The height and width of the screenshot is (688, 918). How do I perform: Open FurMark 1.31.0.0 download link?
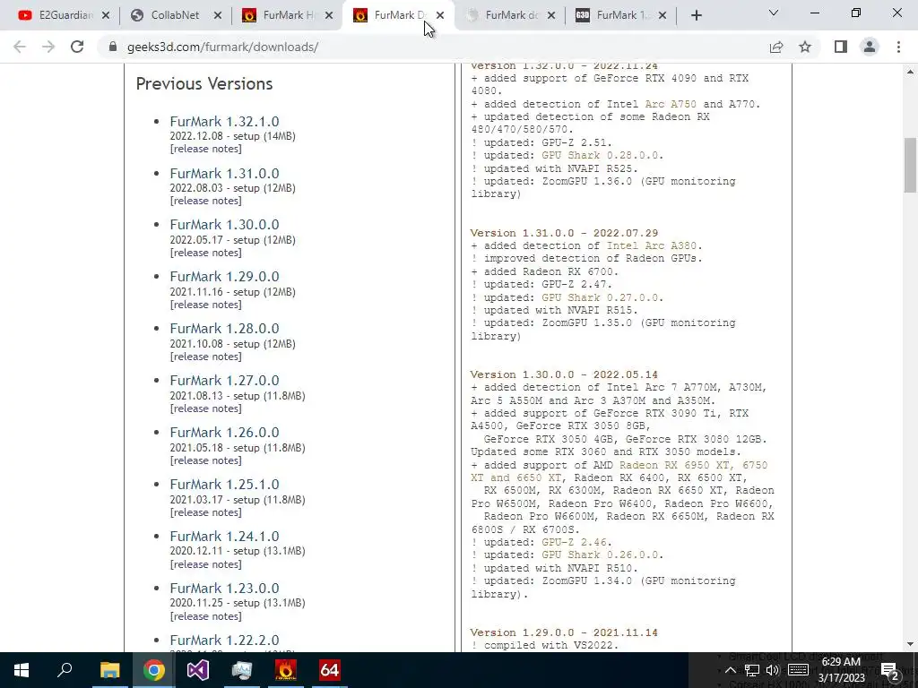tap(224, 174)
